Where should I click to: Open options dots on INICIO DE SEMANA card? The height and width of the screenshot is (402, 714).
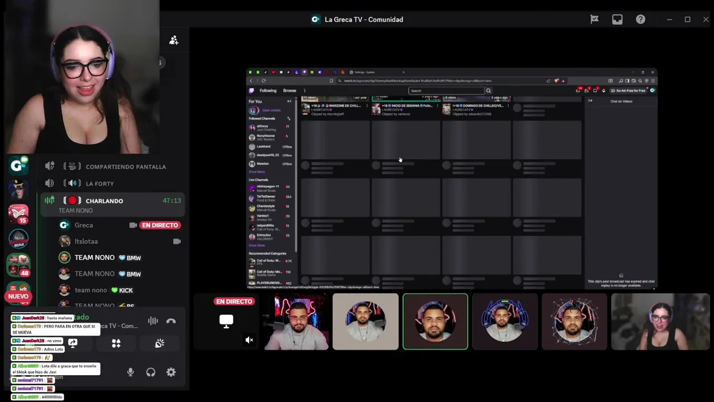(438, 106)
